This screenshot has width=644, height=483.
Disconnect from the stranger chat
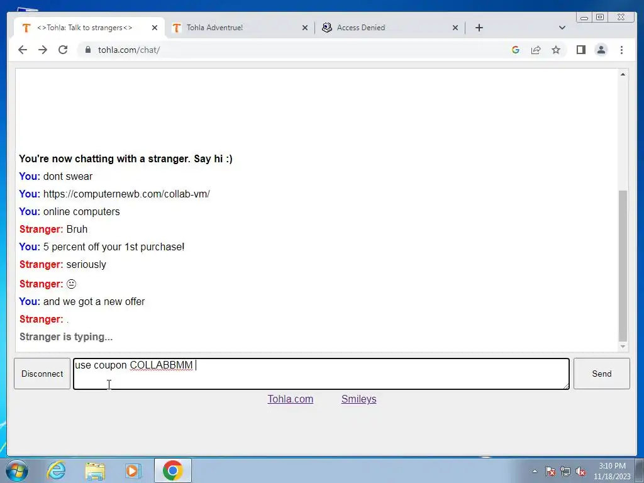tap(42, 374)
